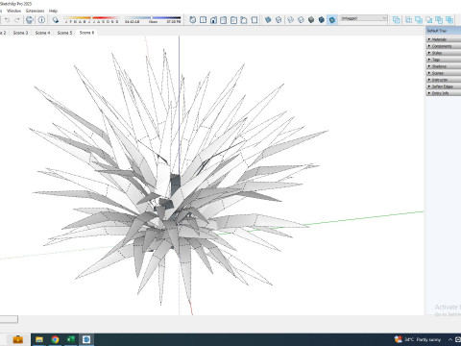The image size is (461, 346).
Task: Click the Print toolbar icon
Action: (x=30, y=20)
